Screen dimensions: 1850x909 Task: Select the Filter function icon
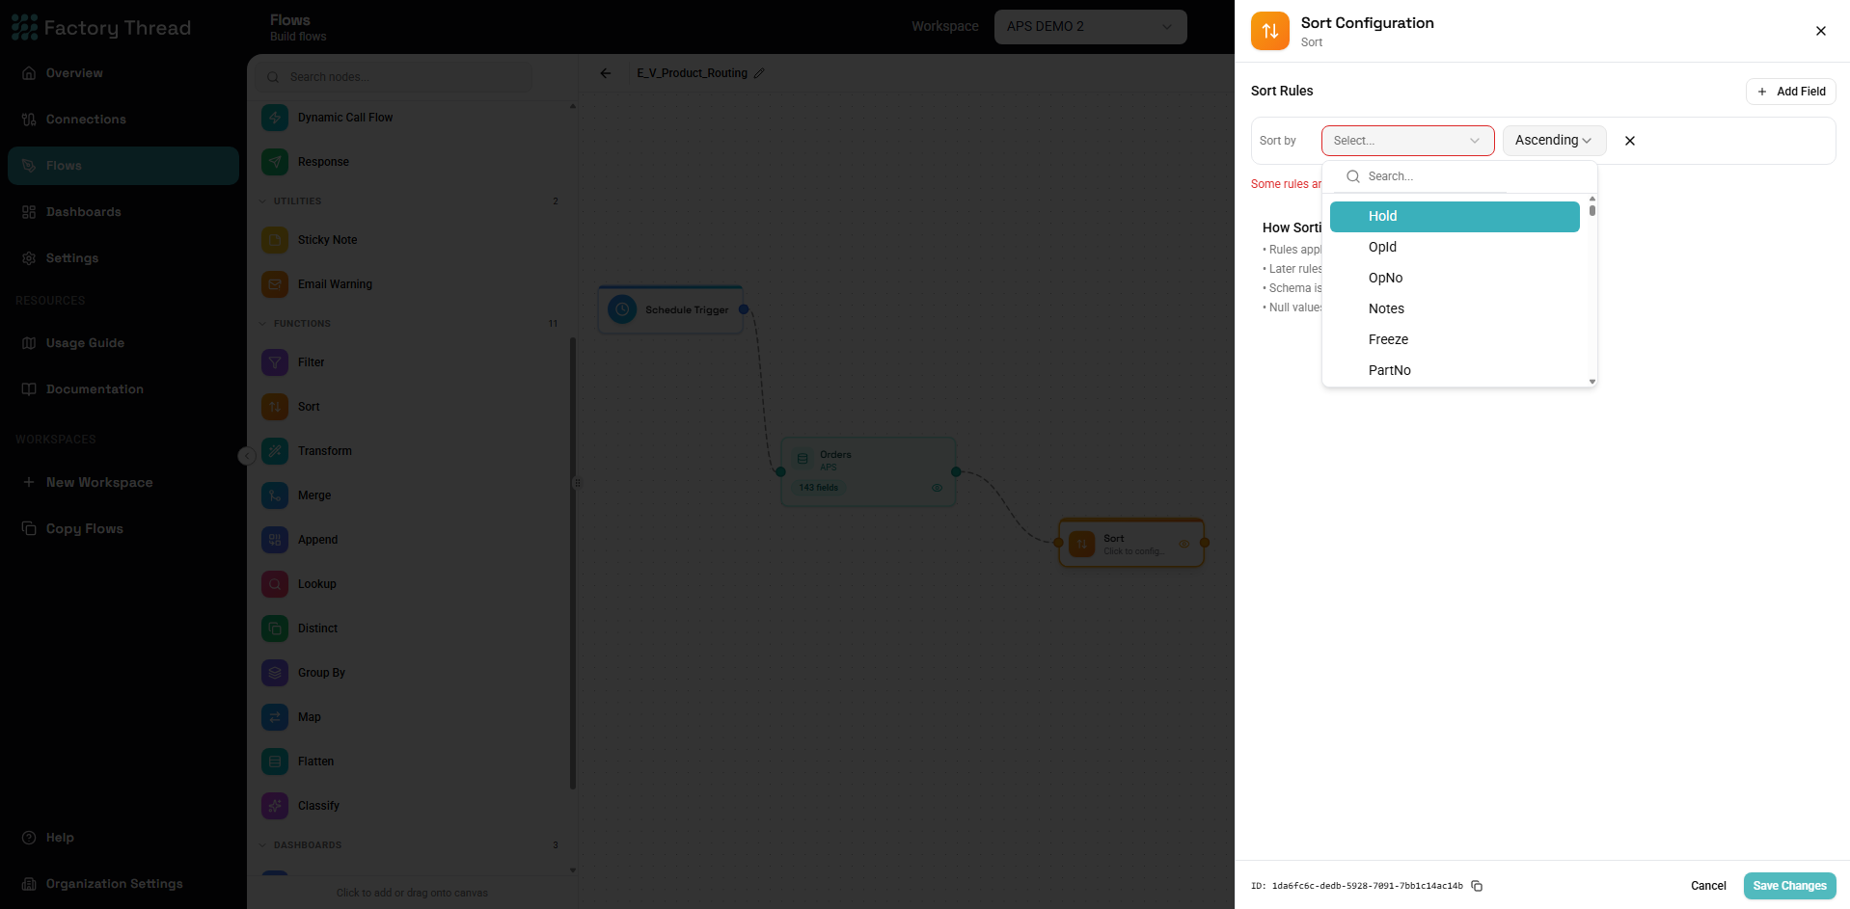click(x=275, y=362)
